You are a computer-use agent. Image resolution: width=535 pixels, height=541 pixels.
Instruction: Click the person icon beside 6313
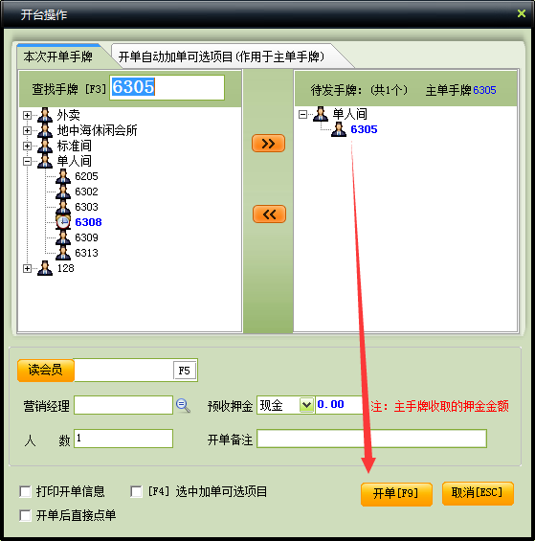(x=63, y=253)
